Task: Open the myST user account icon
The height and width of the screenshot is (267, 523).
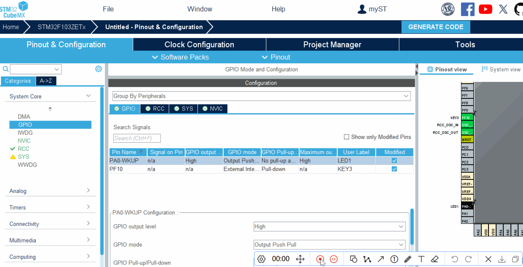Action: click(x=362, y=9)
